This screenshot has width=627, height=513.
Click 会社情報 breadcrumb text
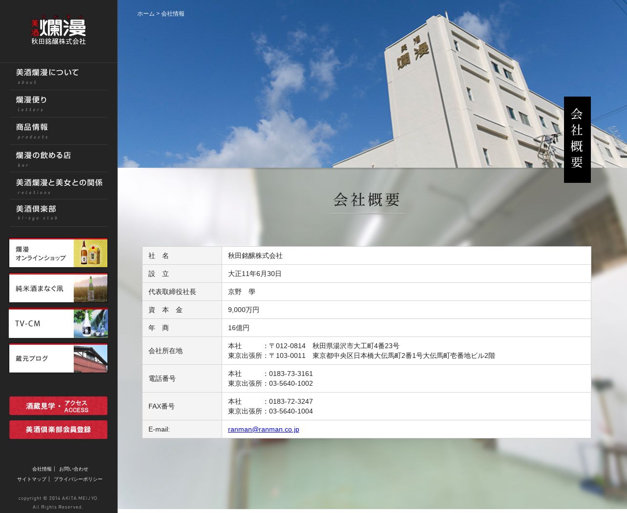pyautogui.click(x=173, y=14)
